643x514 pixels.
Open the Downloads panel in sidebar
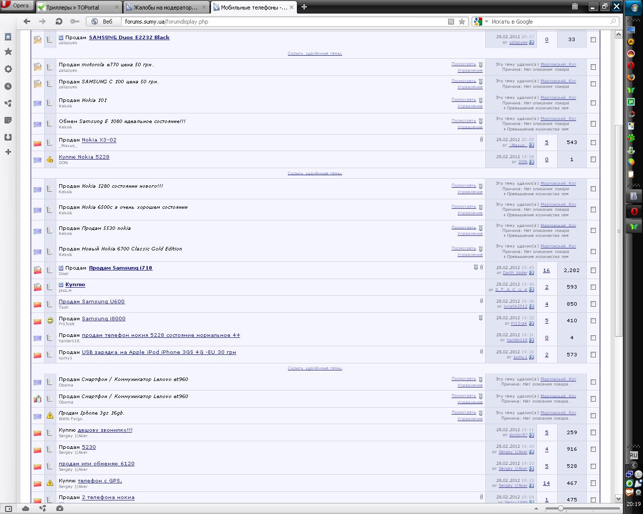pyautogui.click(x=8, y=137)
